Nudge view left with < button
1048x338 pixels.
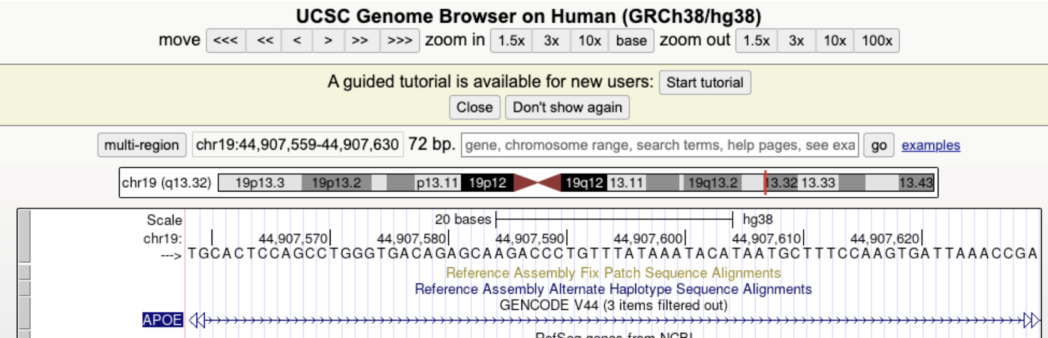point(297,41)
